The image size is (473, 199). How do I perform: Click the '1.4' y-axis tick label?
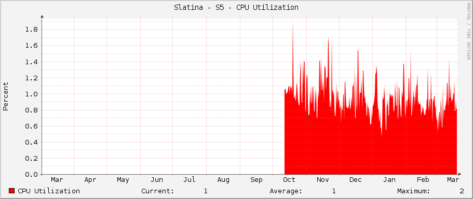(31, 62)
